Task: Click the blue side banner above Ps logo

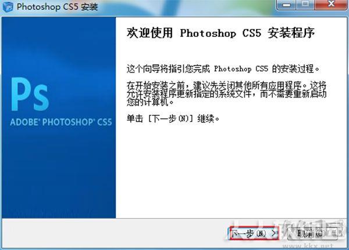Action: [x=59, y=46]
